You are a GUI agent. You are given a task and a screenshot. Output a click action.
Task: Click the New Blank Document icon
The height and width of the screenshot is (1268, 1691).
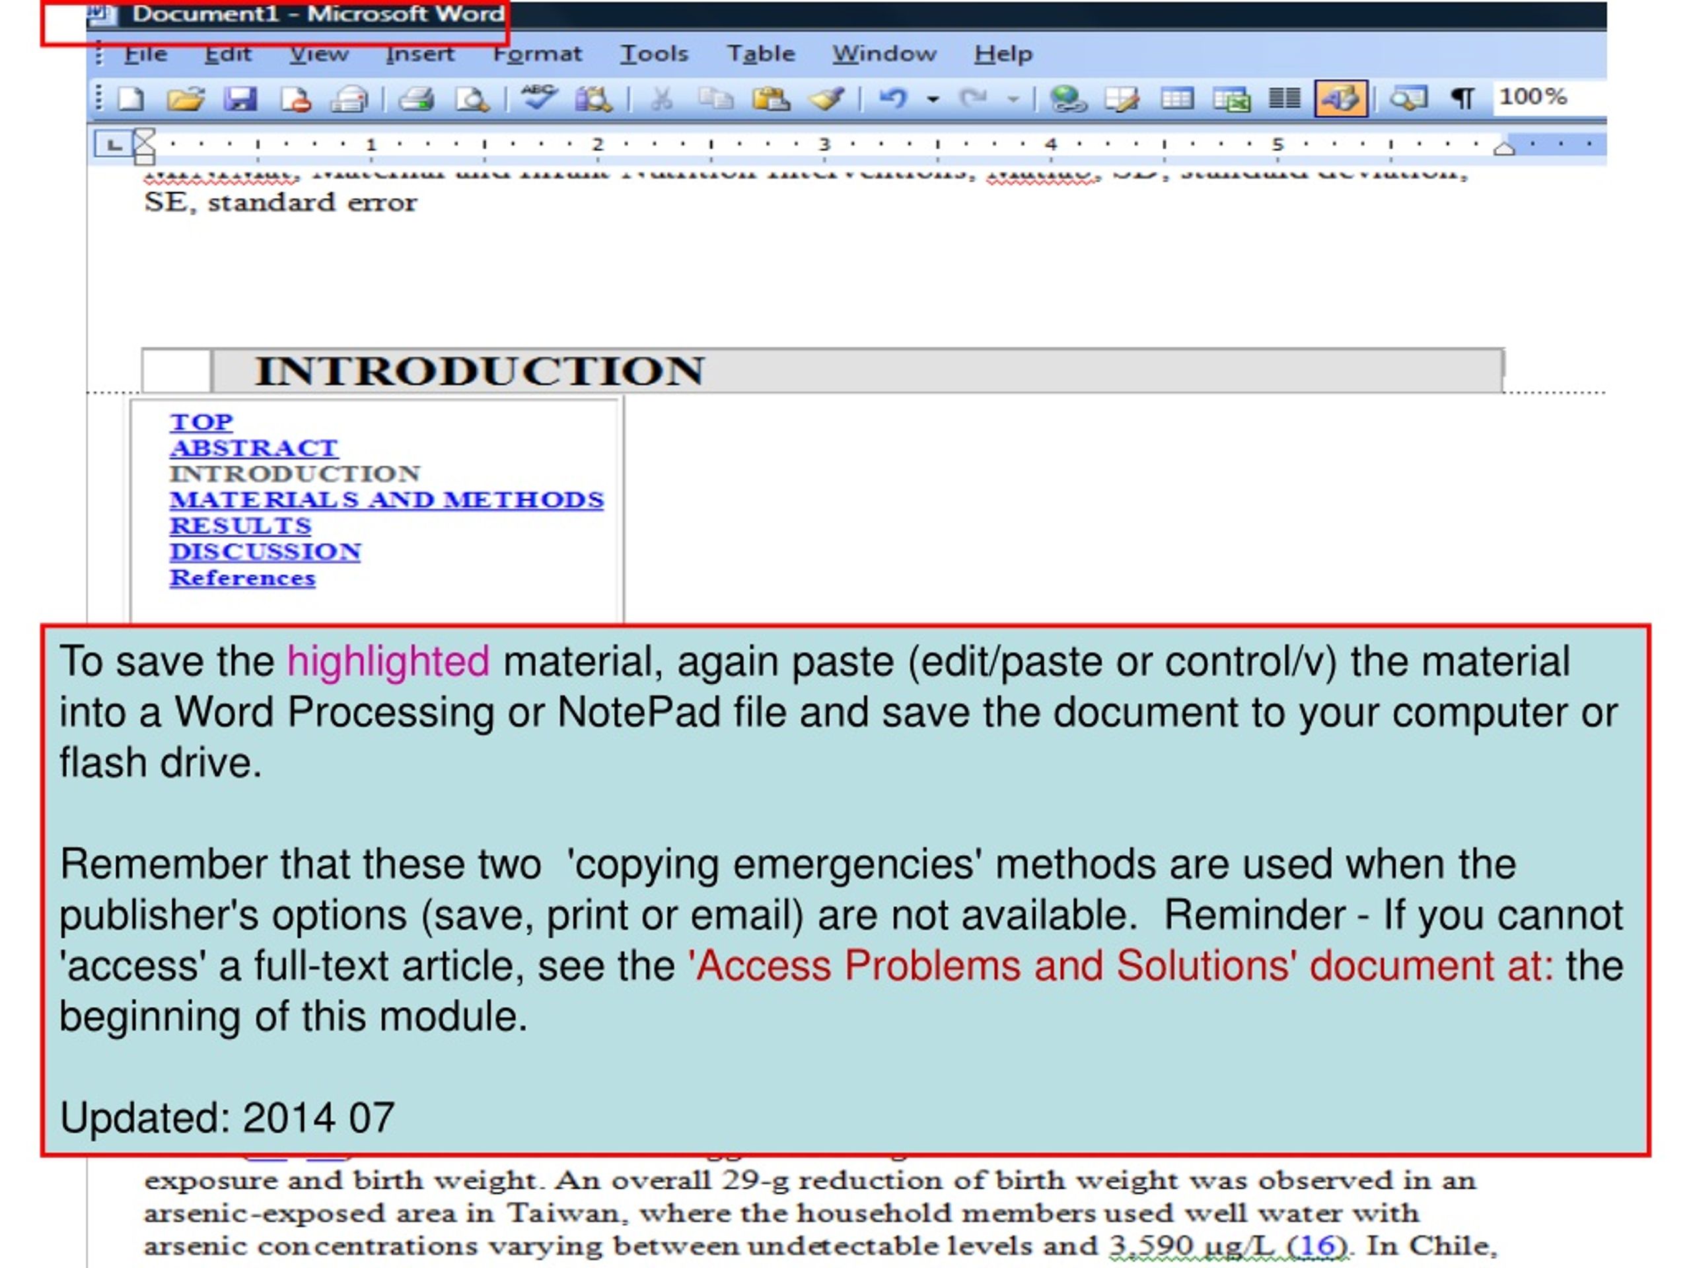[x=131, y=99]
